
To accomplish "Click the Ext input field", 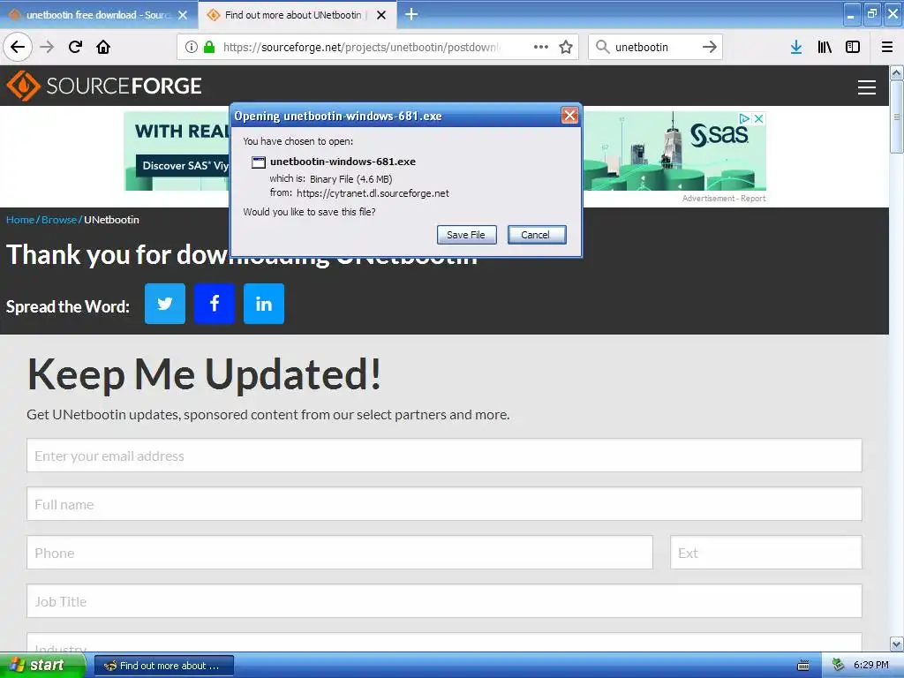I will [x=765, y=553].
